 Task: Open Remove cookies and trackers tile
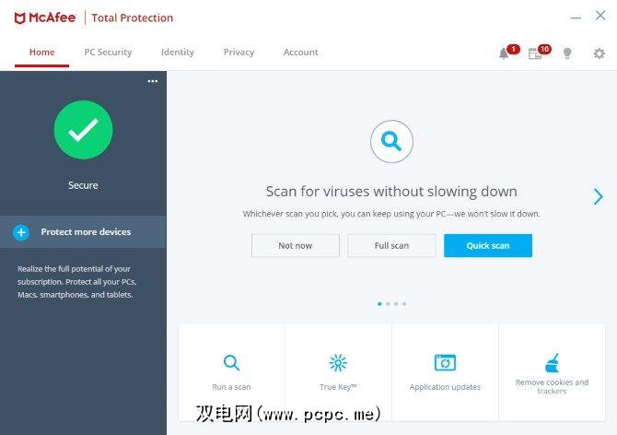(x=552, y=372)
